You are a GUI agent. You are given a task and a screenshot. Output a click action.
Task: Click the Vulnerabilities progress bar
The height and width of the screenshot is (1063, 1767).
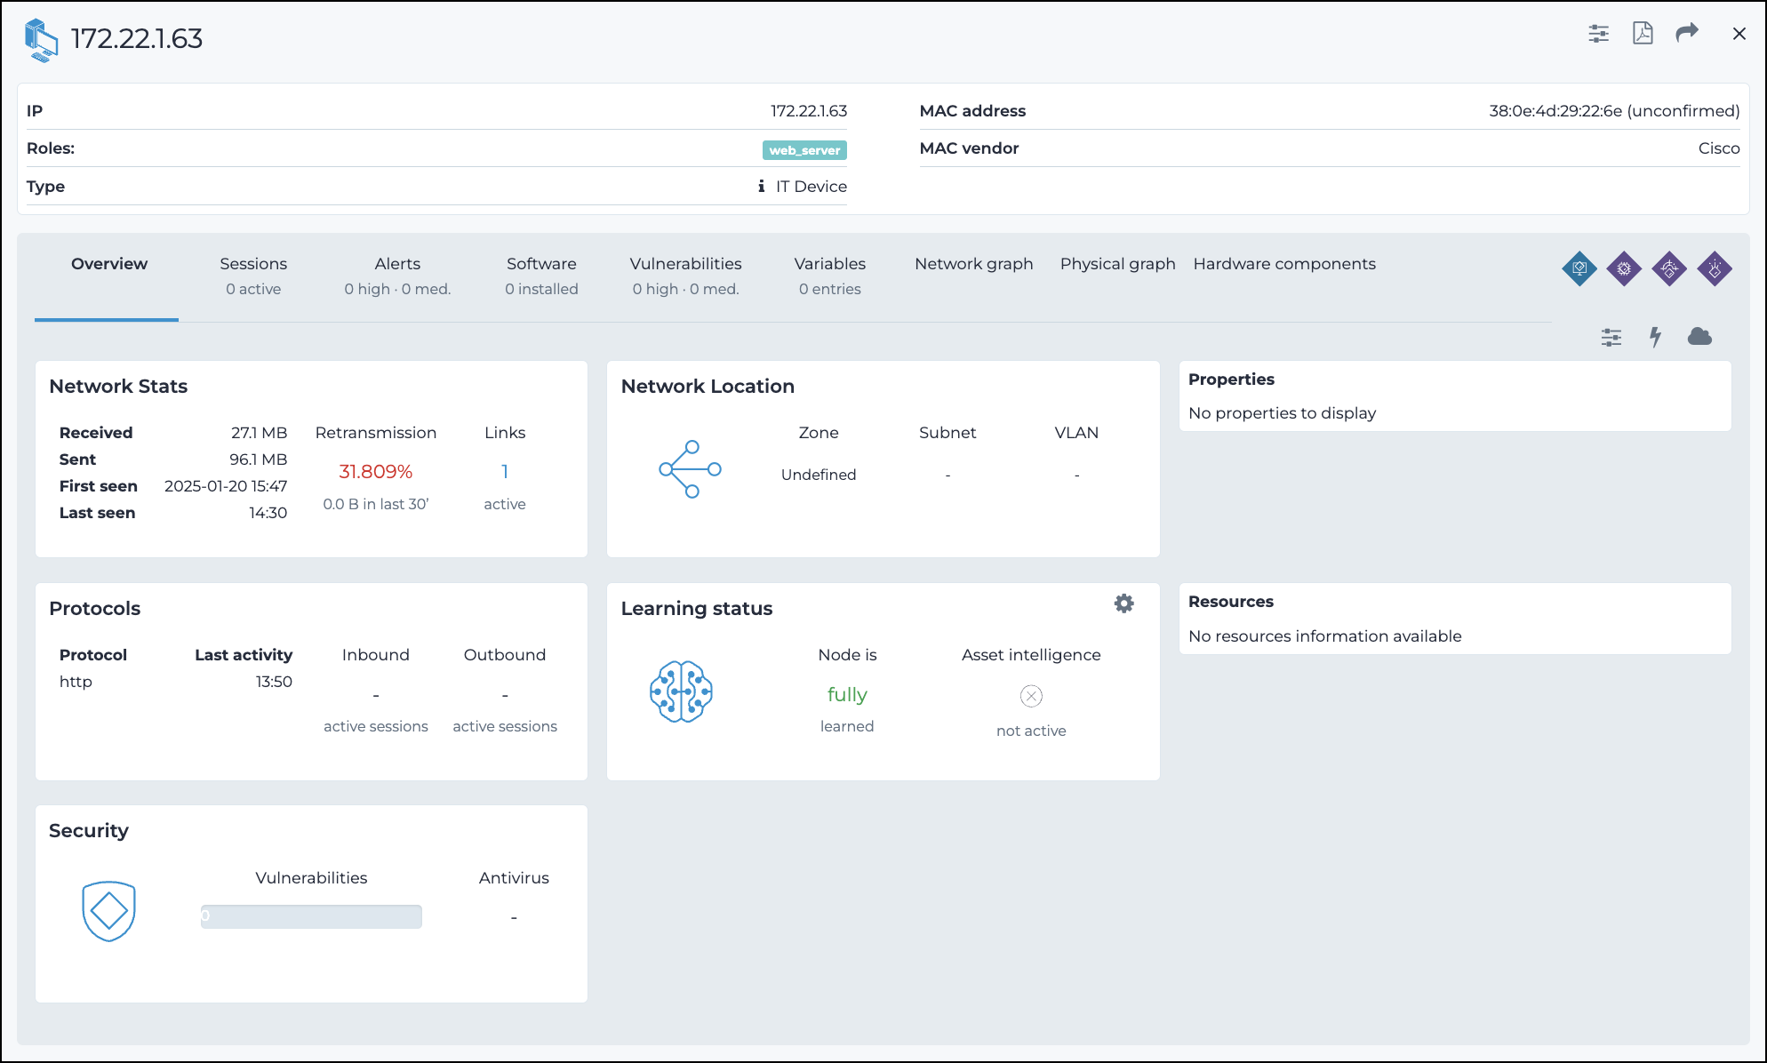point(311,916)
